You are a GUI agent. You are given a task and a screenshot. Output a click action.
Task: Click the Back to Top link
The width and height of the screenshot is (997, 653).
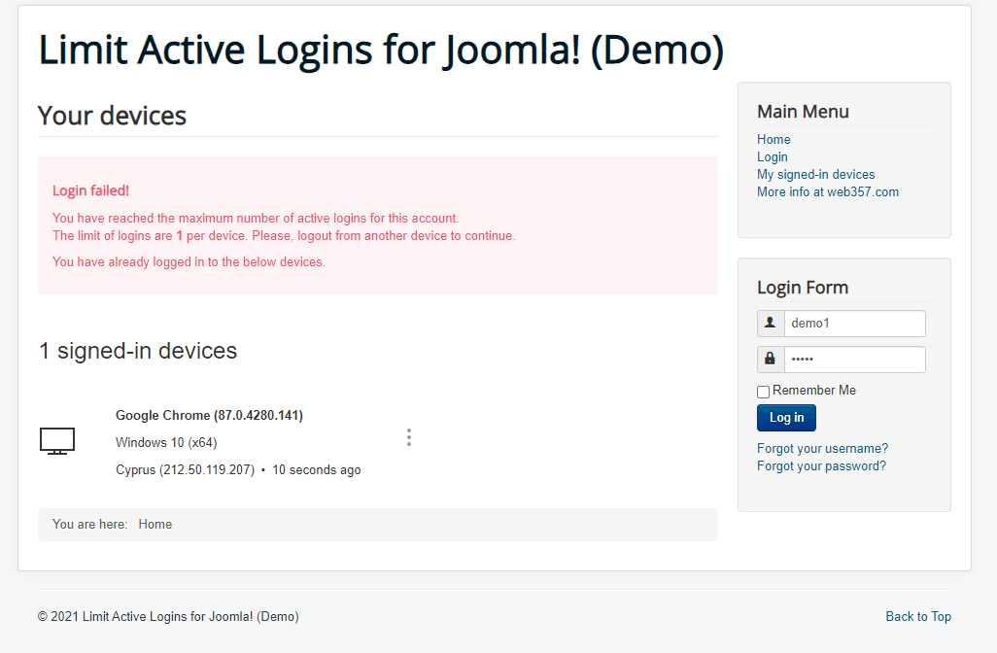coord(918,616)
